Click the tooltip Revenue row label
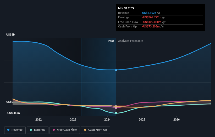This screenshot has height=137, width=215. click(124, 13)
